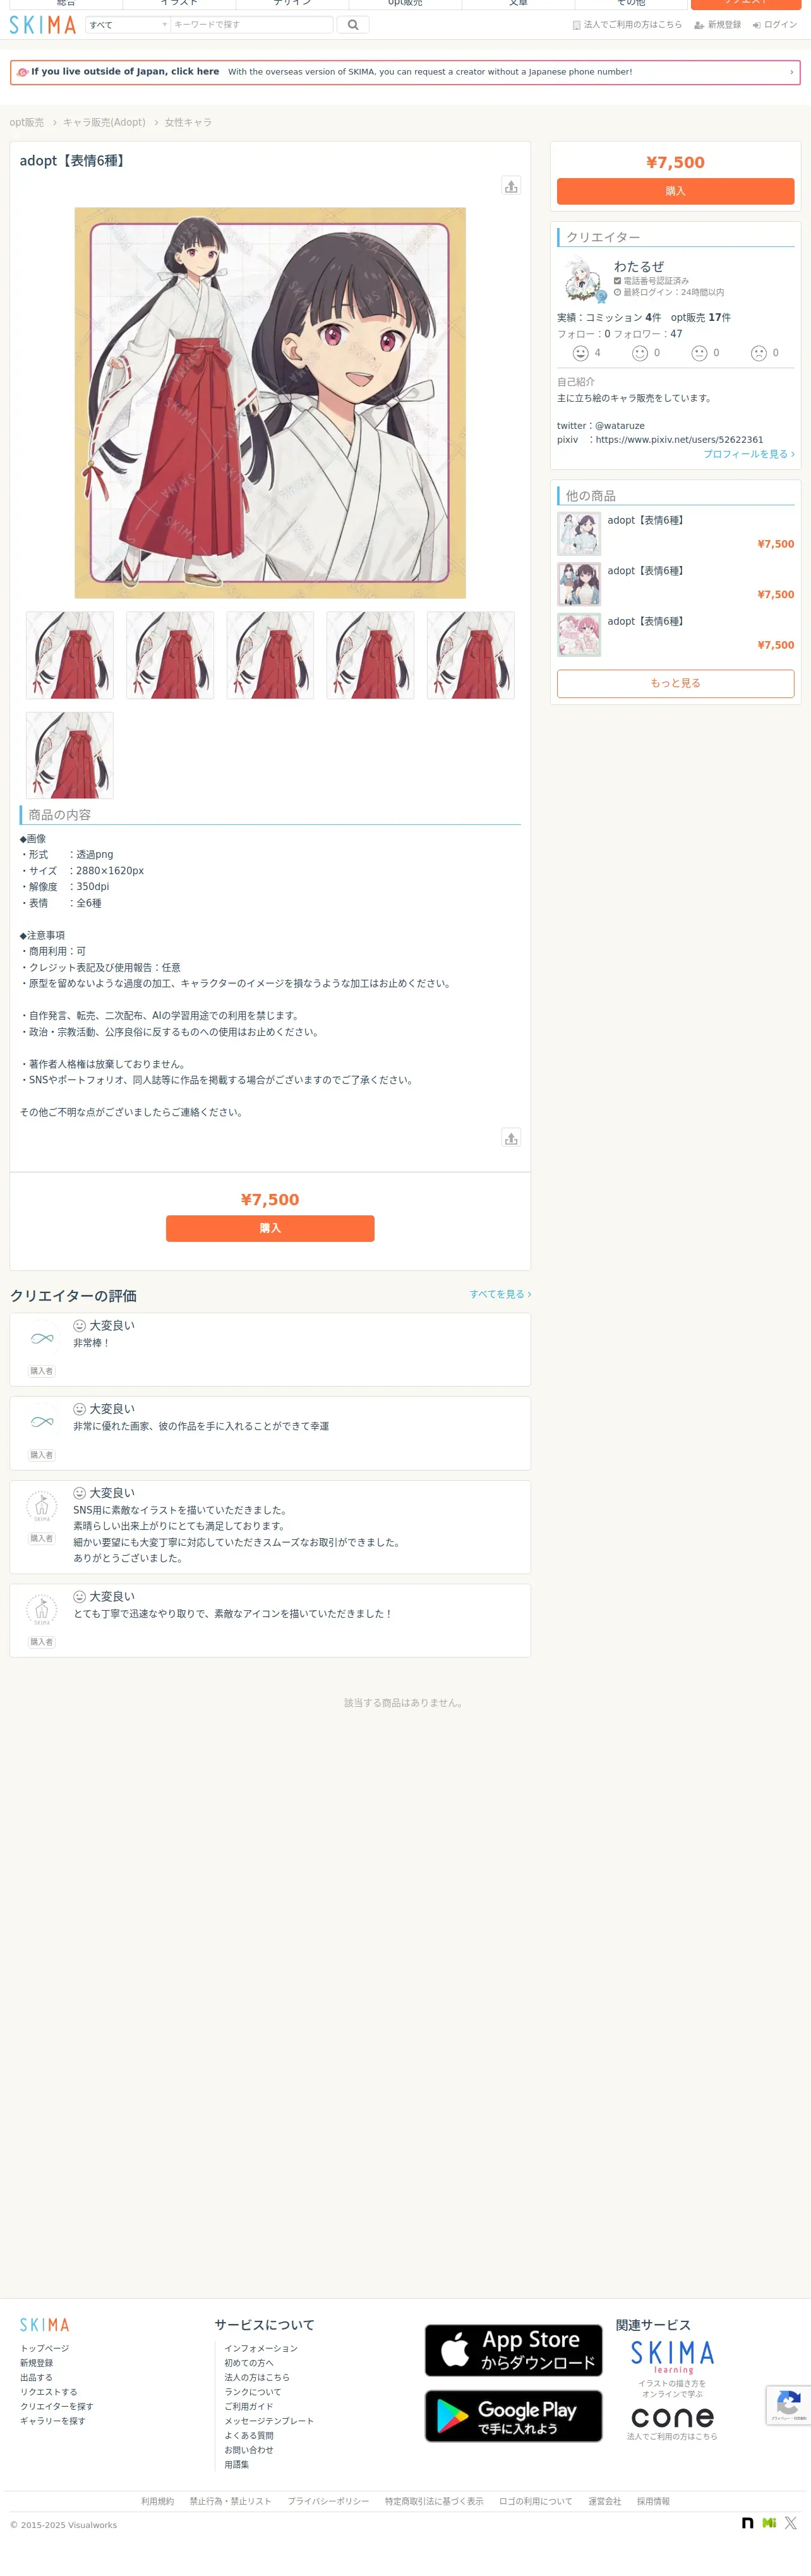Select the first expression thumbnail

click(70, 655)
